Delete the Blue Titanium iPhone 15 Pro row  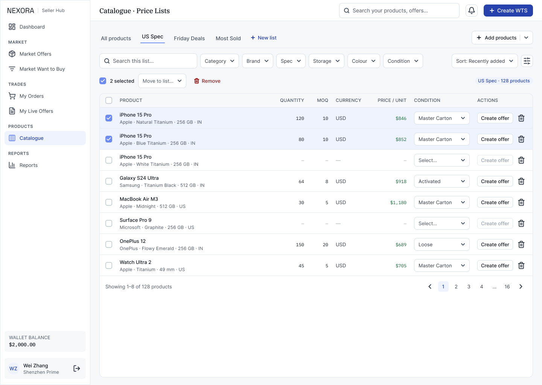tap(521, 139)
